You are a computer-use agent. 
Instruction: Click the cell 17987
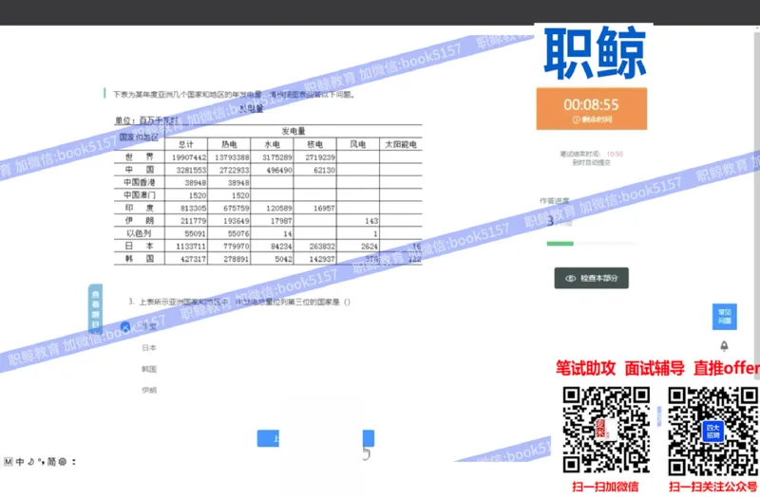point(281,221)
